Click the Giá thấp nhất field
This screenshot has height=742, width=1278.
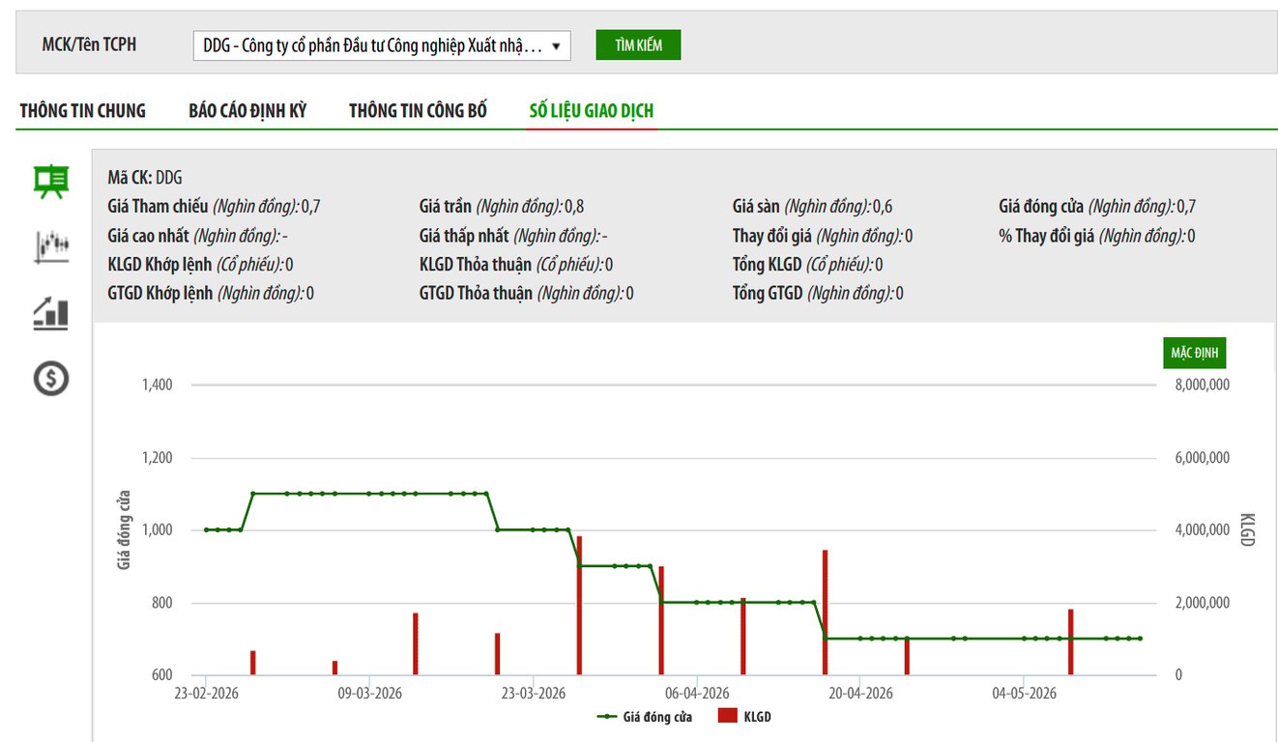tap(513, 236)
